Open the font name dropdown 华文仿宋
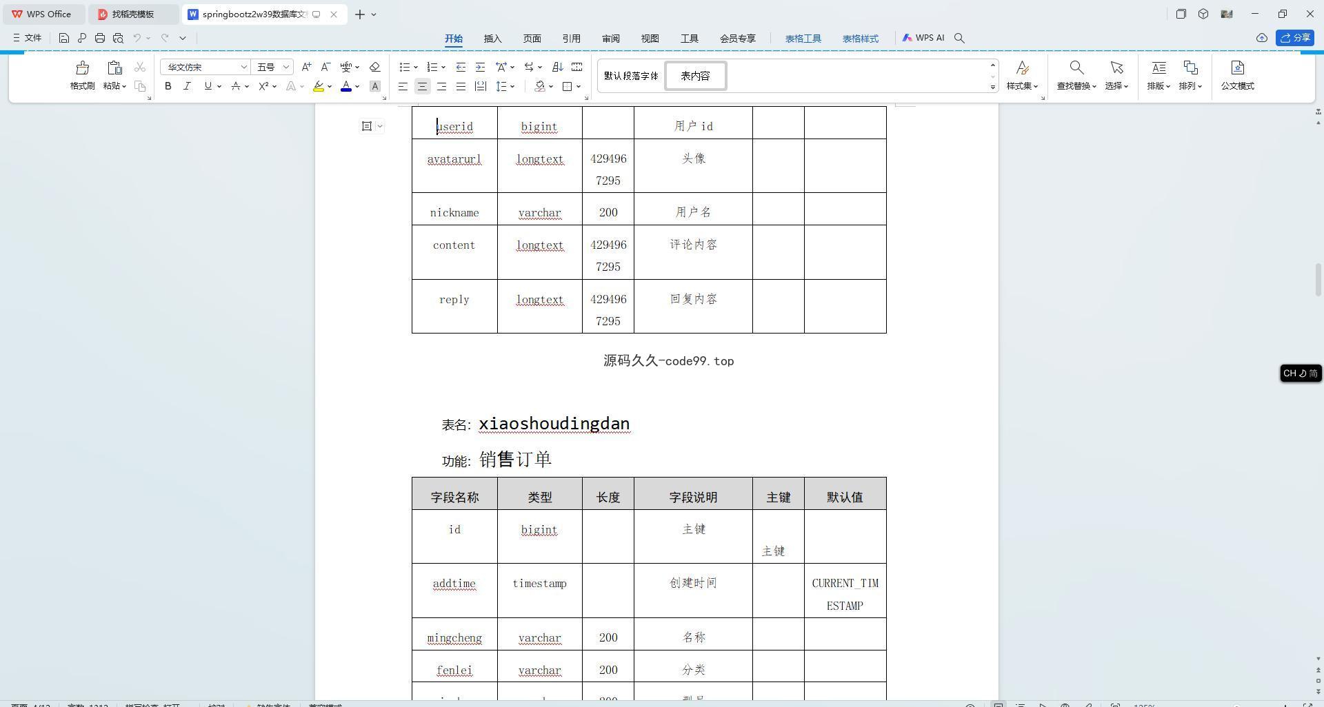The image size is (1324, 707). [x=243, y=67]
